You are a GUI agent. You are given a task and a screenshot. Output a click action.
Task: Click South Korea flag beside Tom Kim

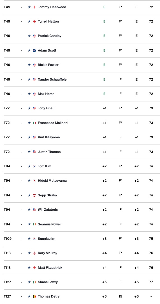[34, 166]
